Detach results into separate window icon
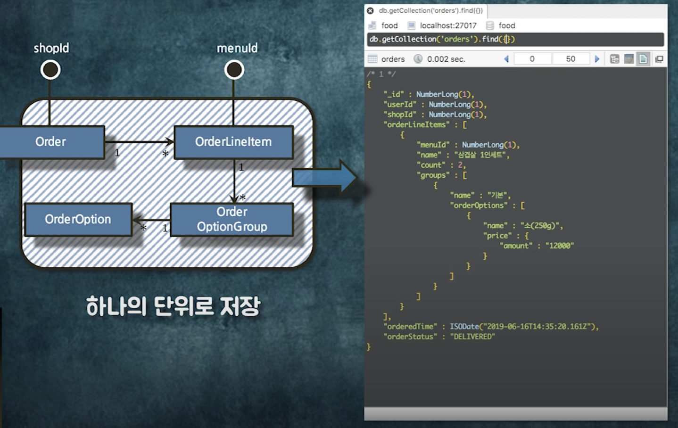This screenshot has height=428, width=678. pos(659,59)
